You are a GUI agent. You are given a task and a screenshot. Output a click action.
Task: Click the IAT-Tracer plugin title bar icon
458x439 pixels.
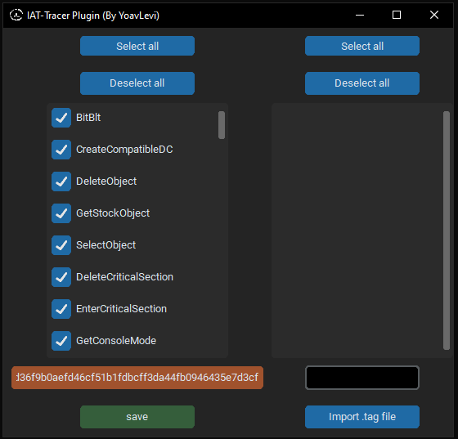pyautogui.click(x=16, y=16)
